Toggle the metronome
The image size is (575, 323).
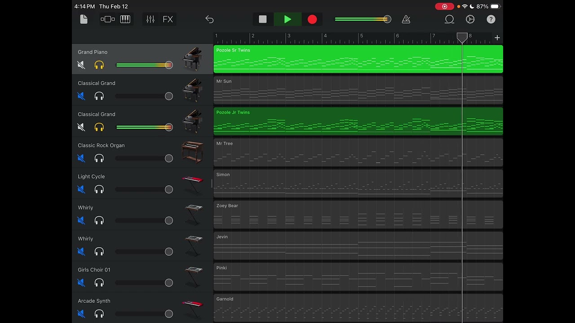406,19
